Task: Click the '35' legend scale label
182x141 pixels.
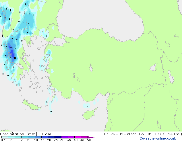Action: 69,140
